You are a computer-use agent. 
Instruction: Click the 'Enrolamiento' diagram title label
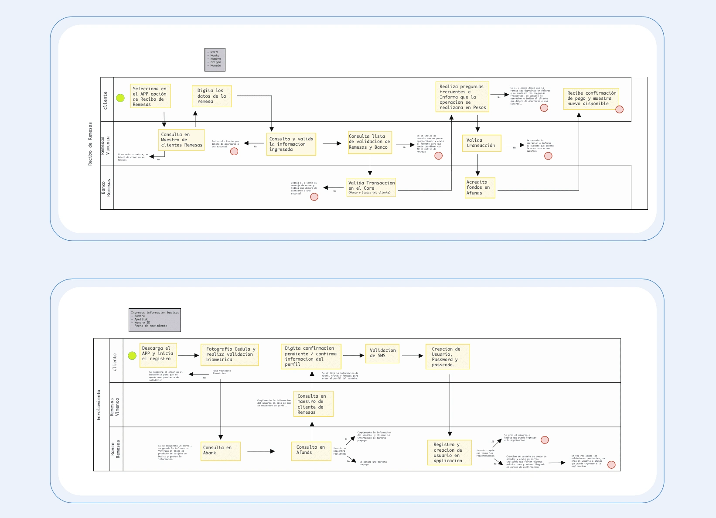99,405
